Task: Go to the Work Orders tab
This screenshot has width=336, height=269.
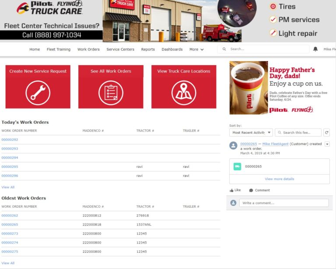Action: (88, 49)
